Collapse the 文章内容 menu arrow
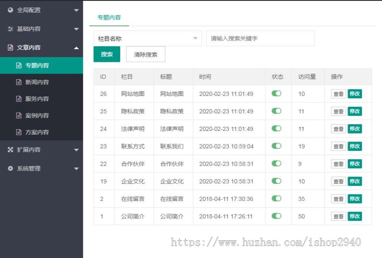This screenshot has width=382, height=258. pos(76,48)
